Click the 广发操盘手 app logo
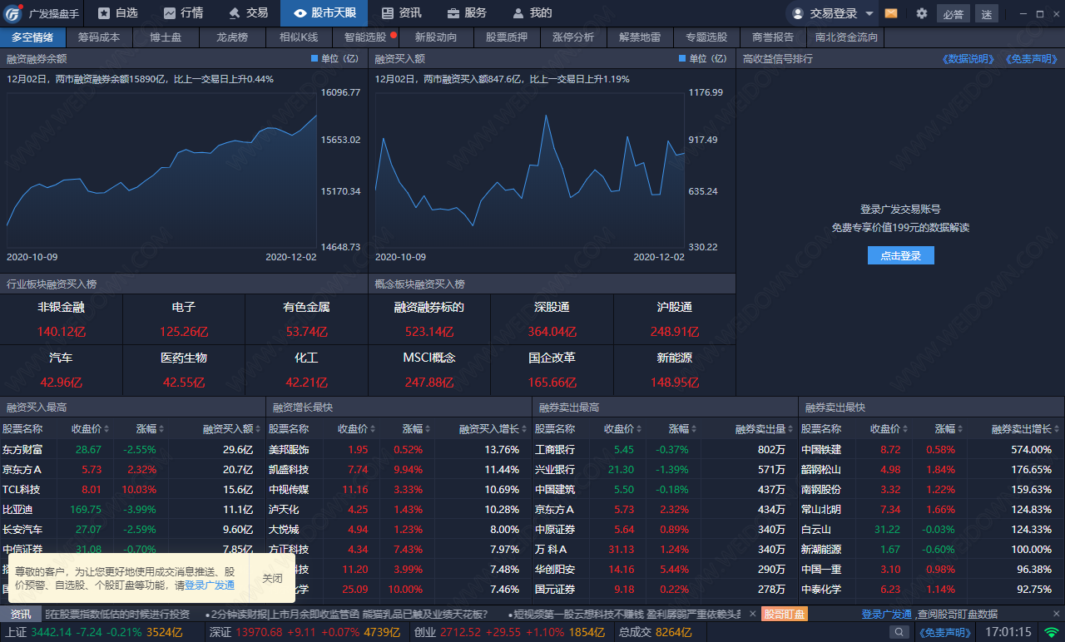The width and height of the screenshot is (1065, 642). coord(13,13)
